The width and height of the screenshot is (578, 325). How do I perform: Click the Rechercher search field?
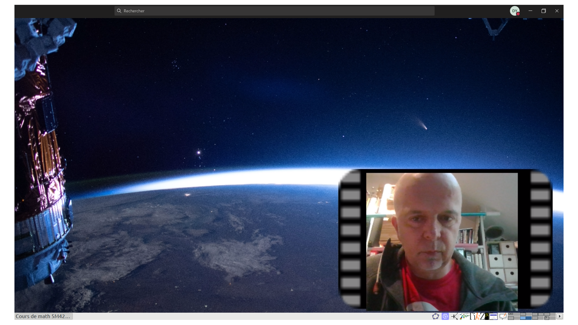[x=274, y=11]
